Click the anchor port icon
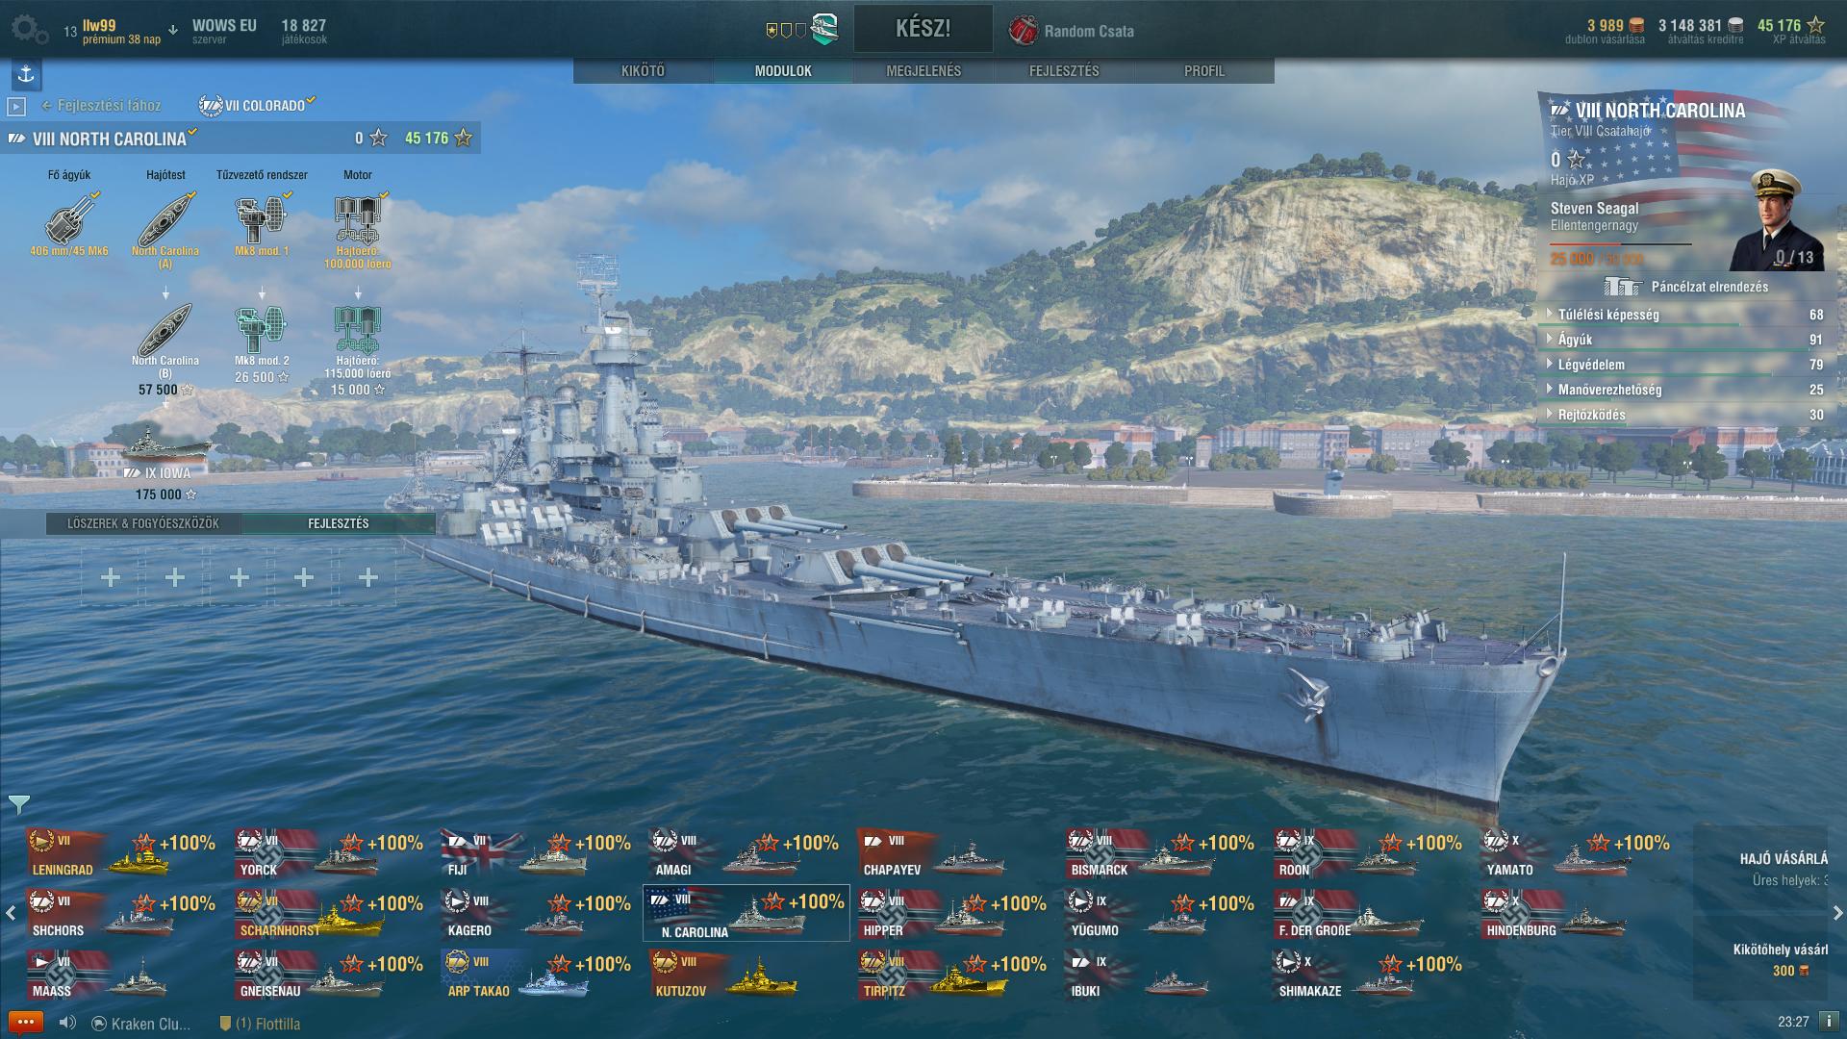This screenshot has width=1847, height=1039. pyautogui.click(x=26, y=74)
